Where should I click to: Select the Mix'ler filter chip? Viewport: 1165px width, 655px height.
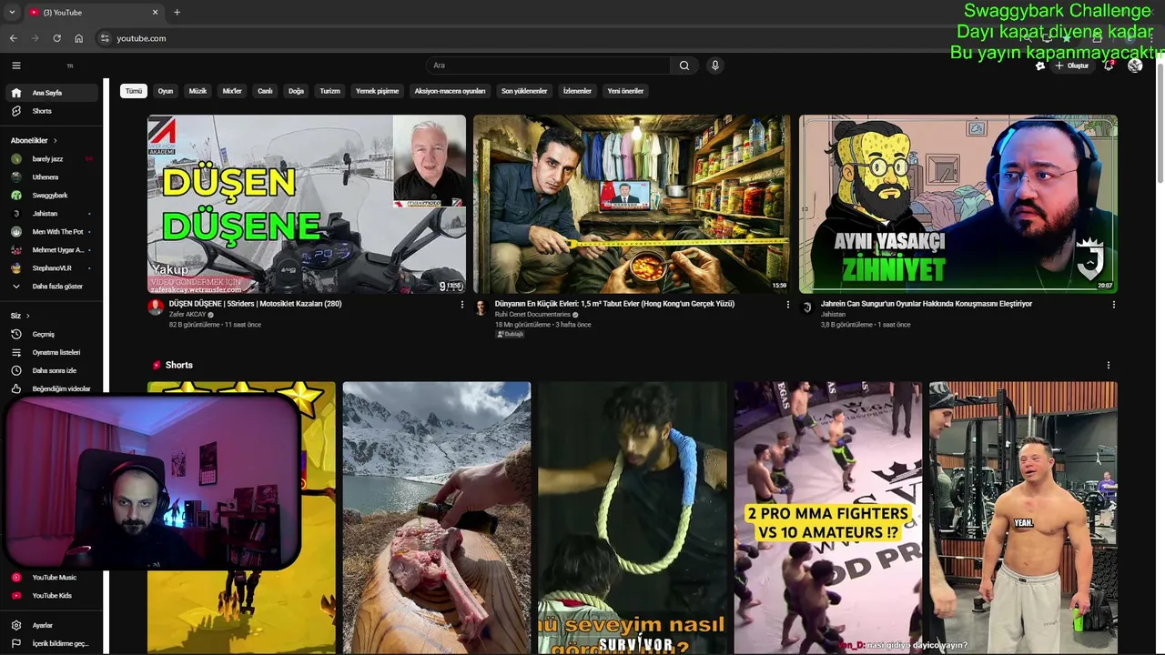click(x=232, y=91)
